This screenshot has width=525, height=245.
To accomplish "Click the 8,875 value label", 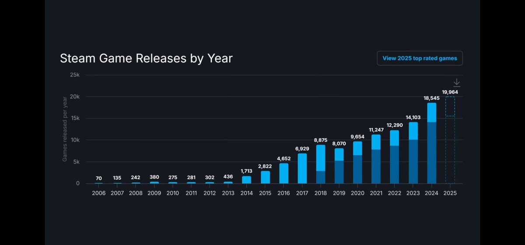I will click(321, 140).
